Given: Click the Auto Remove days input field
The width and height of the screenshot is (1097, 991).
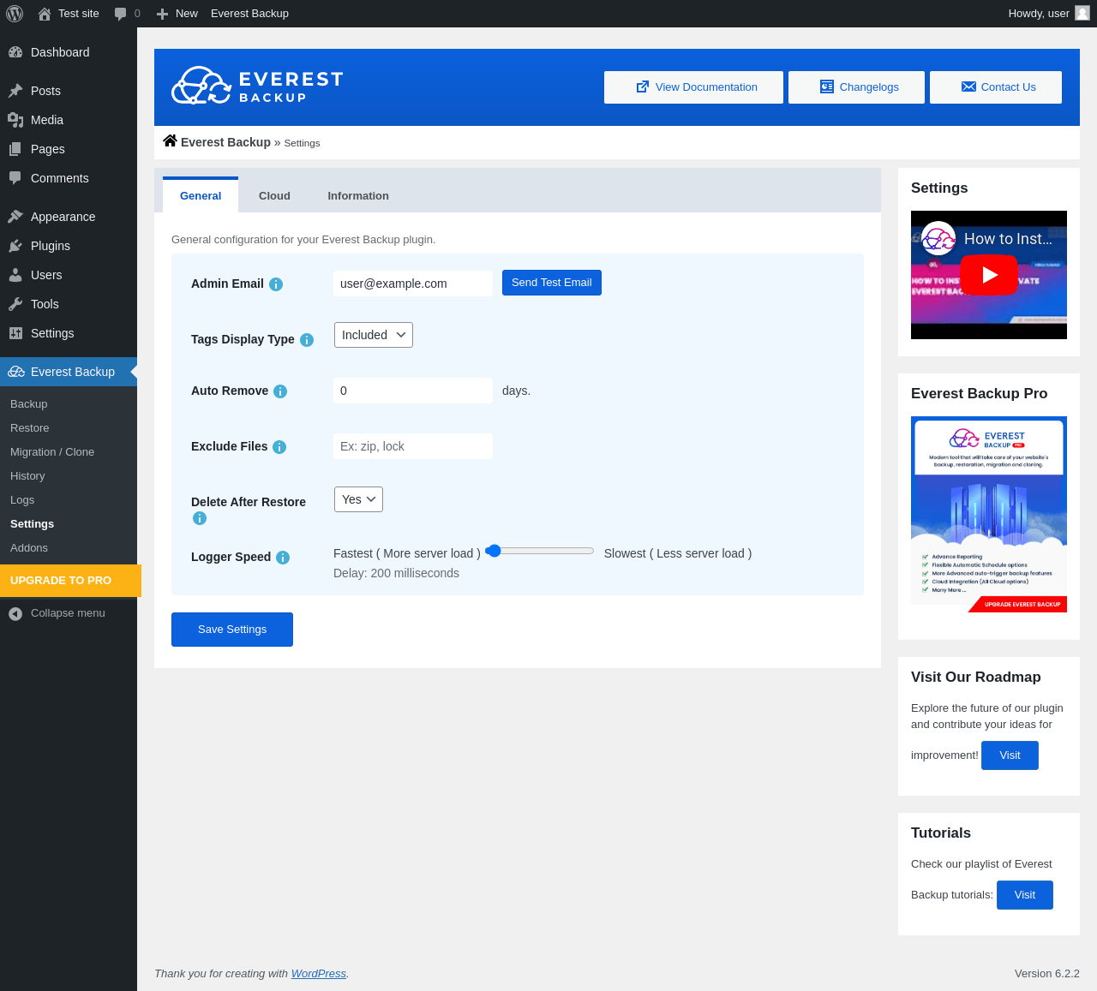Looking at the screenshot, I should click(x=413, y=391).
